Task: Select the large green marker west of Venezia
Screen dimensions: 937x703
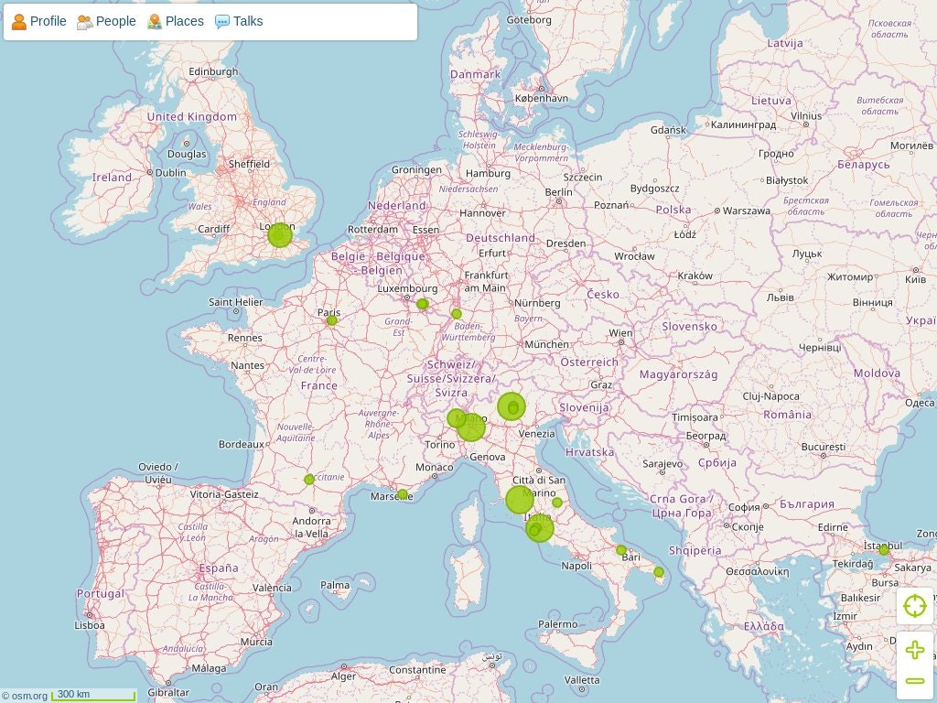Action: coord(512,406)
